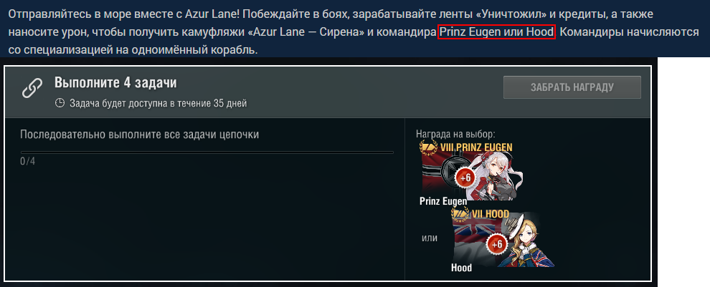Select the Prinz Eugen commander portrait

(496, 174)
